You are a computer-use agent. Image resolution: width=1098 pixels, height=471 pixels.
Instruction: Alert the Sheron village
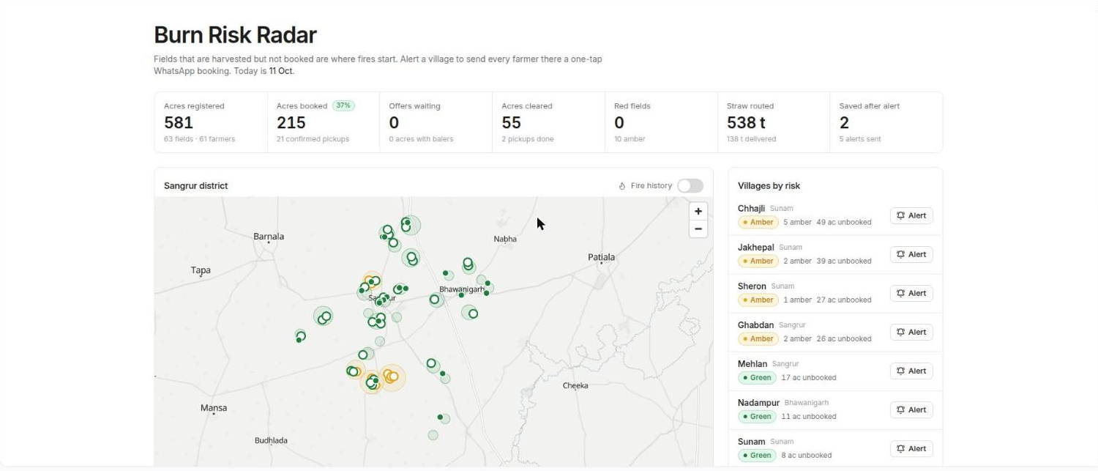(911, 293)
